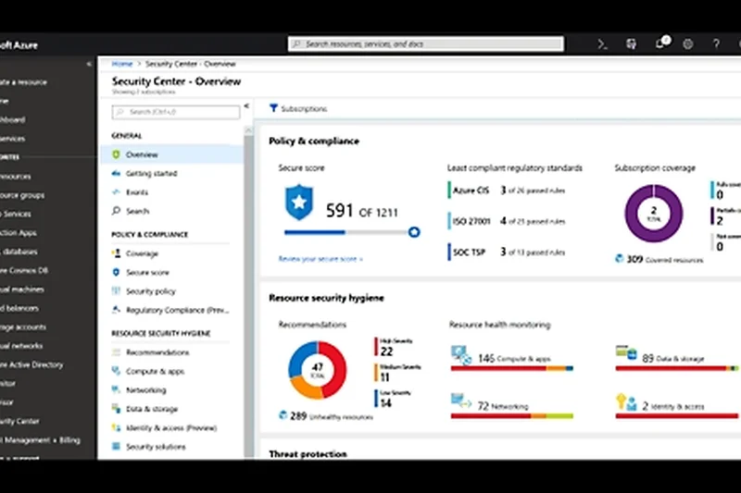Click the SOC TSP compliance row
The width and height of the screenshot is (741, 493).
(506, 252)
